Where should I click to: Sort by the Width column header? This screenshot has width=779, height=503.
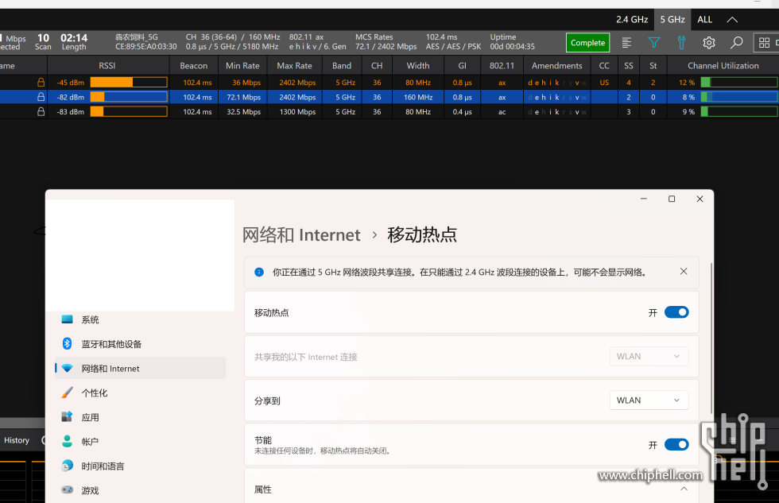pyautogui.click(x=418, y=65)
